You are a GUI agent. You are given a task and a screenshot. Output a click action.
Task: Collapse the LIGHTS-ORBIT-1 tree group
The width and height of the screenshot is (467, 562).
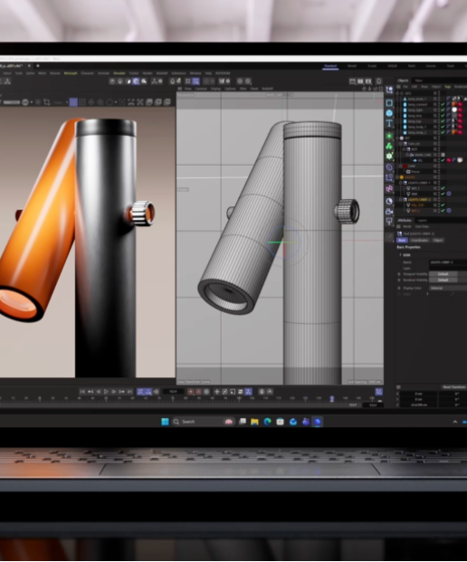pyautogui.click(x=401, y=183)
